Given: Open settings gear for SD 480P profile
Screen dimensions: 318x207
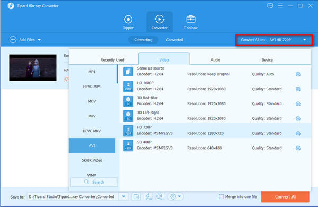Looking at the screenshot, I should [x=298, y=148].
